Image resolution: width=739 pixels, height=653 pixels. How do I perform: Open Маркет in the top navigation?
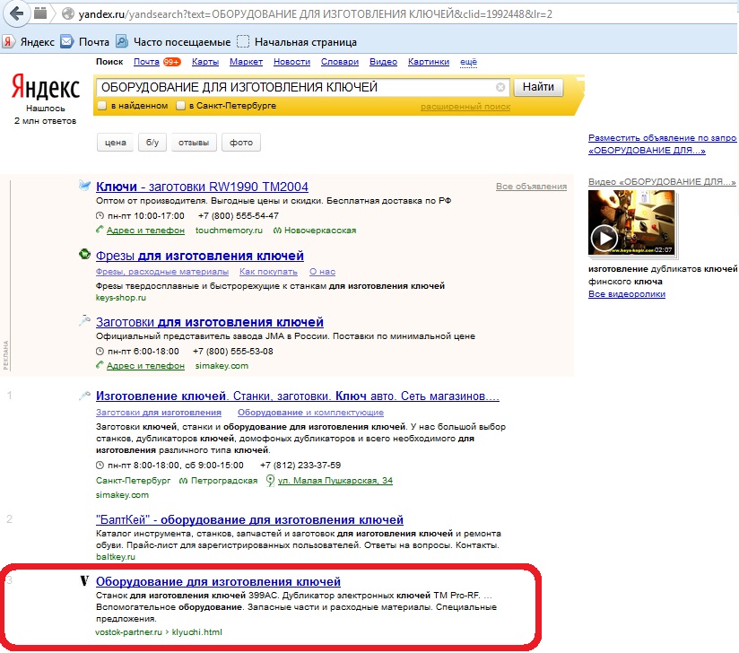click(246, 62)
